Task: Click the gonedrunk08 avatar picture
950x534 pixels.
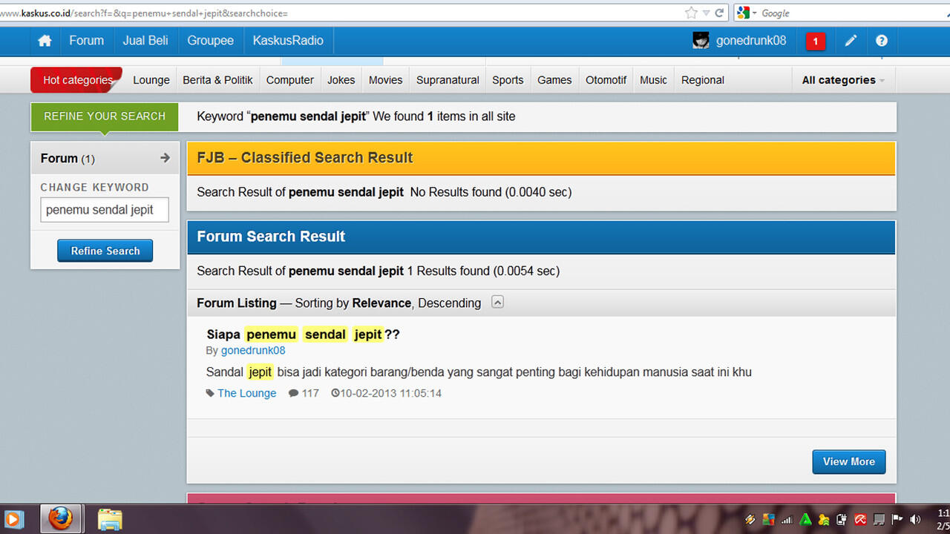Action: (x=701, y=41)
